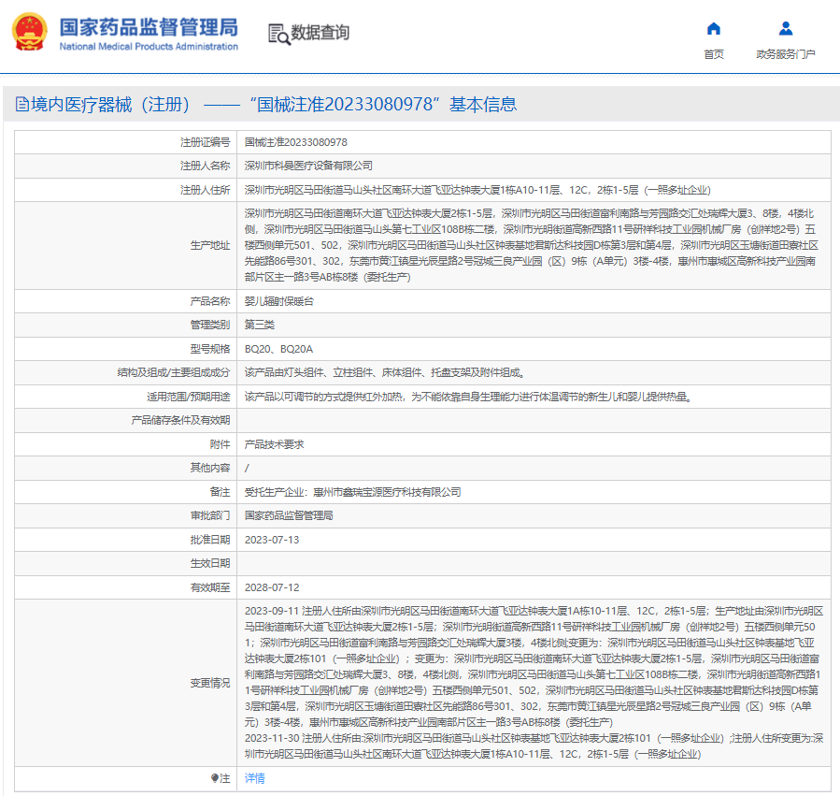This screenshot has width=840, height=796.
Task: Select the 附件 row label
Action: pyautogui.click(x=221, y=444)
